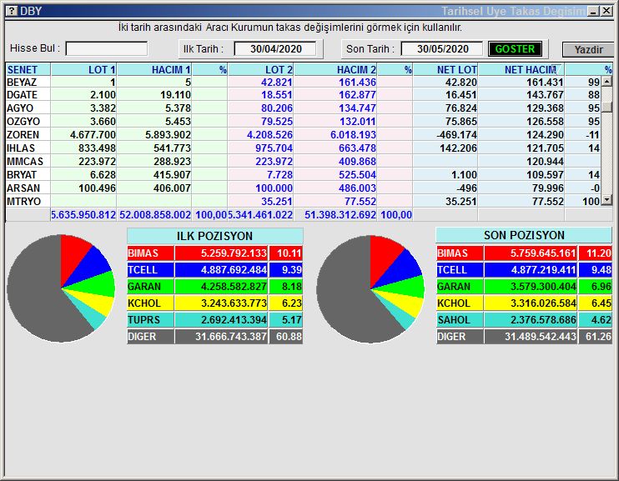Click DIGER in ILK POZISYON legend
Screen dimensions: 619x481
(x=150, y=337)
